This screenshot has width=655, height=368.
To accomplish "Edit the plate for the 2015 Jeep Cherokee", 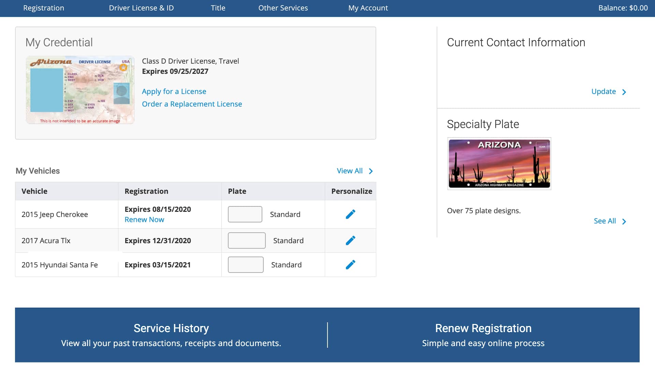I will coord(351,214).
